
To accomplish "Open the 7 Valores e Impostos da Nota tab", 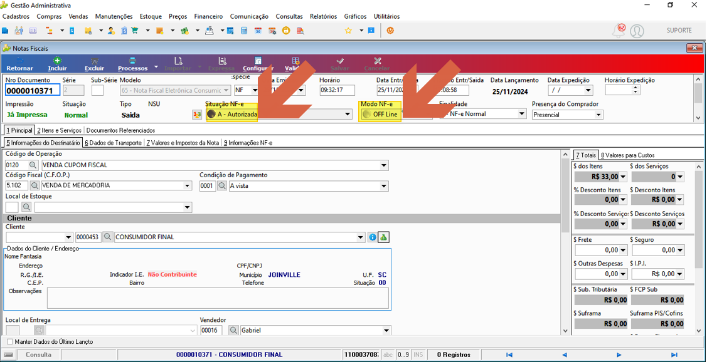I will [183, 143].
